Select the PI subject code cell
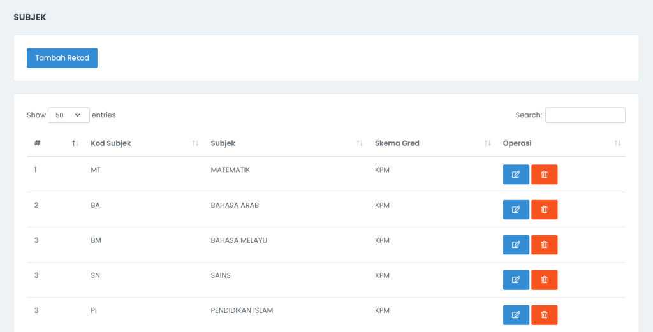The image size is (653, 332). tap(94, 310)
